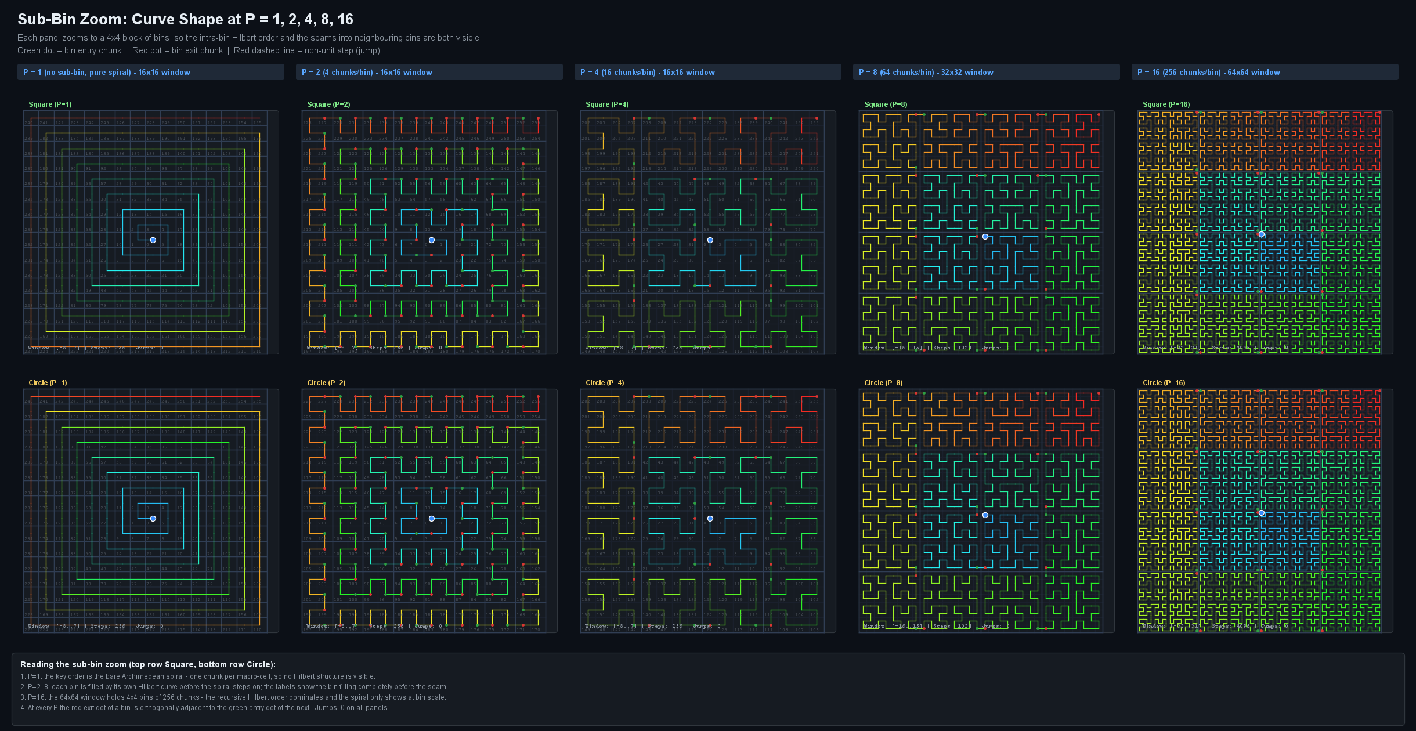1416x731 pixels.
Task: Click the P = 8 (64 chunks/bin) column header
Action: (987, 72)
